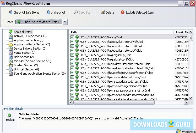Click the Microsoft Shared Section icon
Viewport: 196px width, 133px height.
point(11,61)
